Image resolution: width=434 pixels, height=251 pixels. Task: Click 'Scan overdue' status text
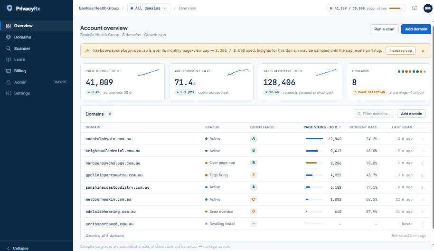221,212
